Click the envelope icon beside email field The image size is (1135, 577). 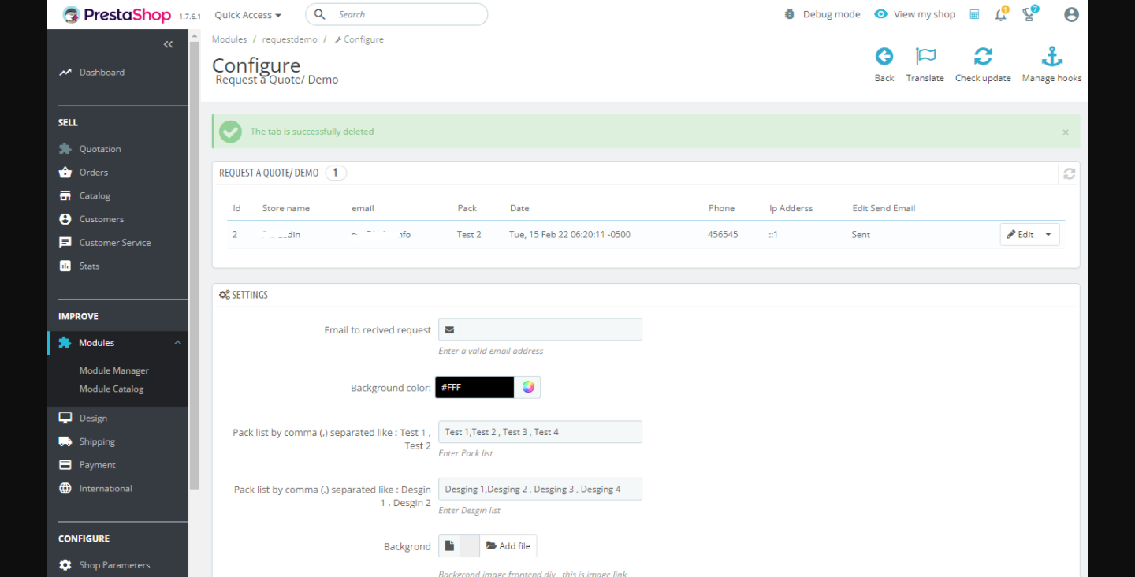point(449,329)
